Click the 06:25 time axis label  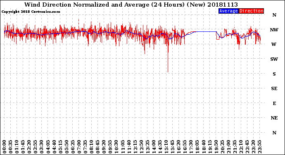coord(73,147)
